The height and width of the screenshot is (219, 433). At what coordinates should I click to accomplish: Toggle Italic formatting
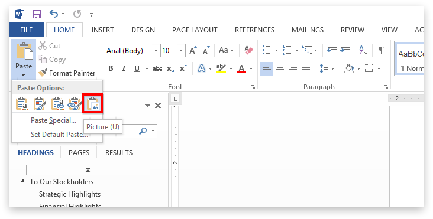click(x=124, y=68)
